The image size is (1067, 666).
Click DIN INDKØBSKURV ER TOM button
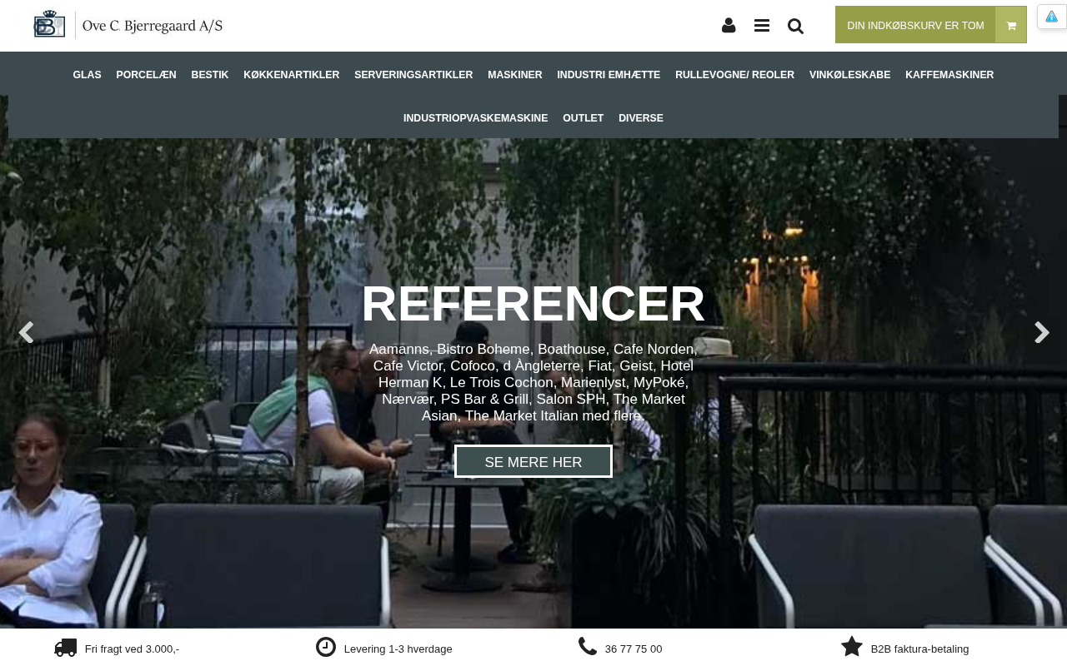[915, 26]
